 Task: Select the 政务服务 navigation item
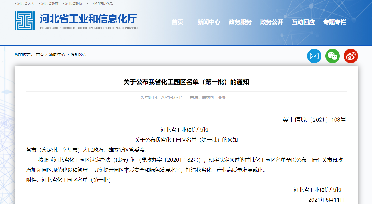tap(240, 22)
